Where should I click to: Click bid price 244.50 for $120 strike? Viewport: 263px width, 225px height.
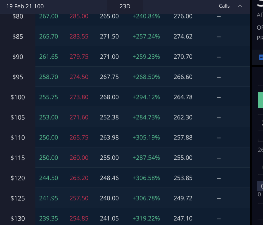(49, 178)
